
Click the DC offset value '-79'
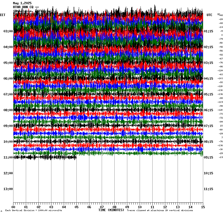[x=221, y=39]
